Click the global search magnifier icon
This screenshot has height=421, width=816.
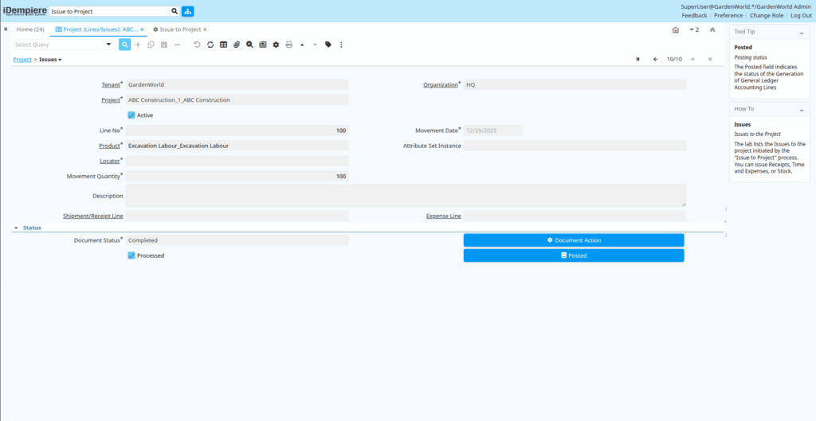pos(175,11)
